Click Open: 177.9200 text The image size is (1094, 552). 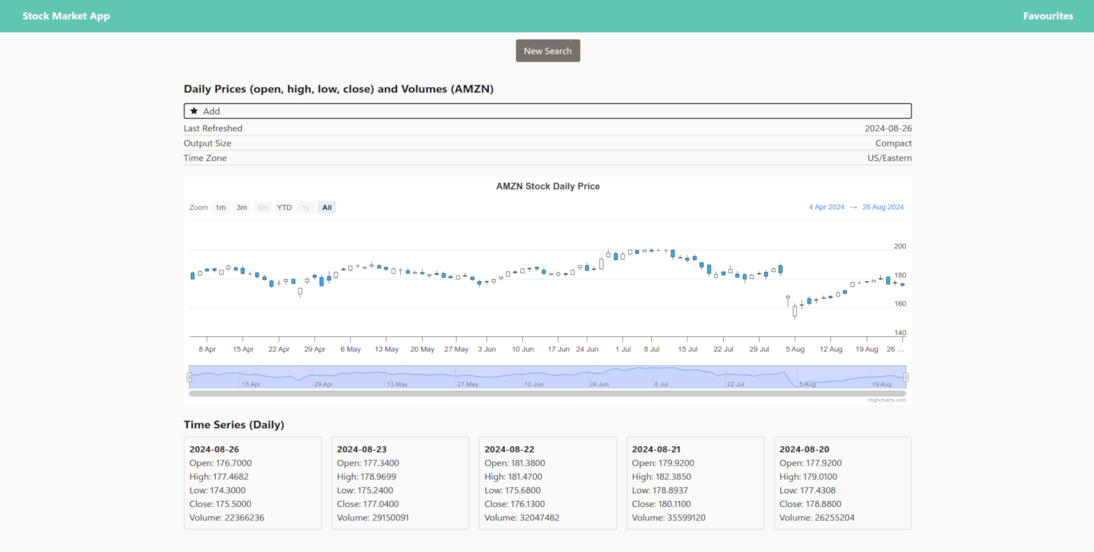[x=810, y=463]
